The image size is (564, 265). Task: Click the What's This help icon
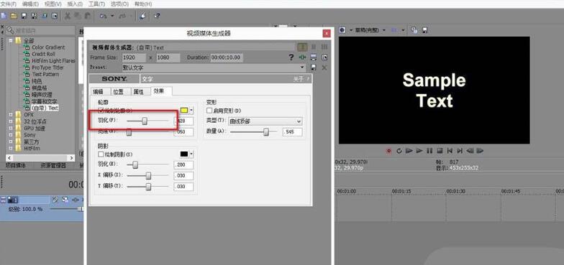pos(157,16)
